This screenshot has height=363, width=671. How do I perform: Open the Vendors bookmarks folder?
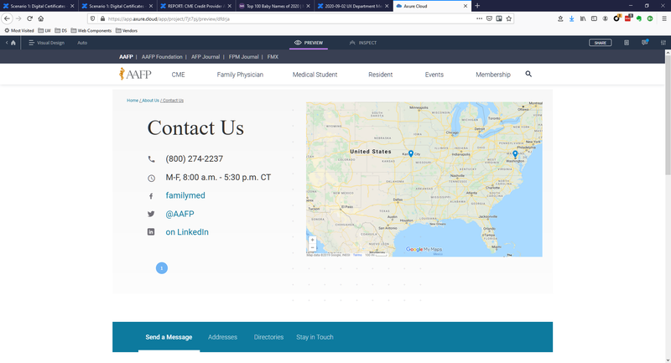pyautogui.click(x=127, y=30)
